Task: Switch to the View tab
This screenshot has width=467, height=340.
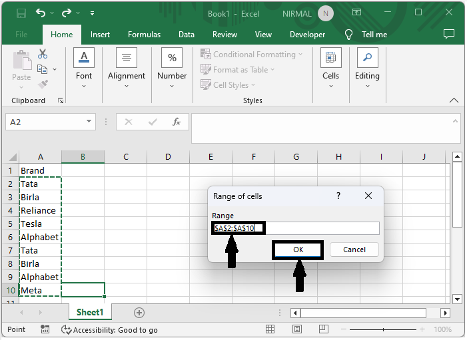Action: (x=263, y=35)
